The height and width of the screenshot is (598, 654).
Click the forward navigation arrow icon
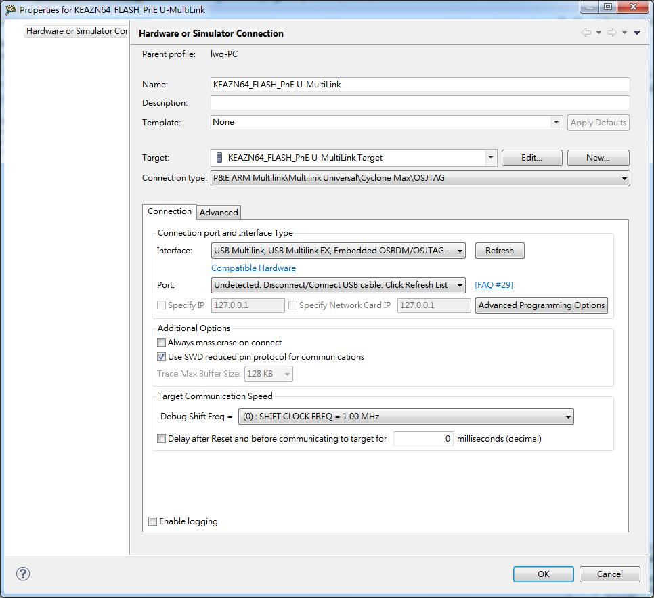612,32
